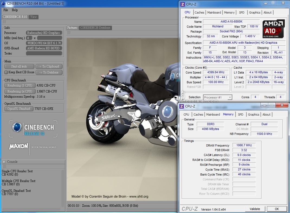
Task: Click the grip handle icon above the Info panel
Action: tap(4, 22)
